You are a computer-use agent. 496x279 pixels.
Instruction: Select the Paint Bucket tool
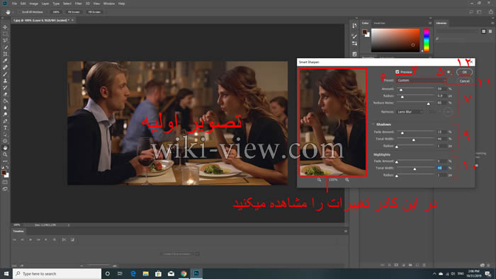5,101
